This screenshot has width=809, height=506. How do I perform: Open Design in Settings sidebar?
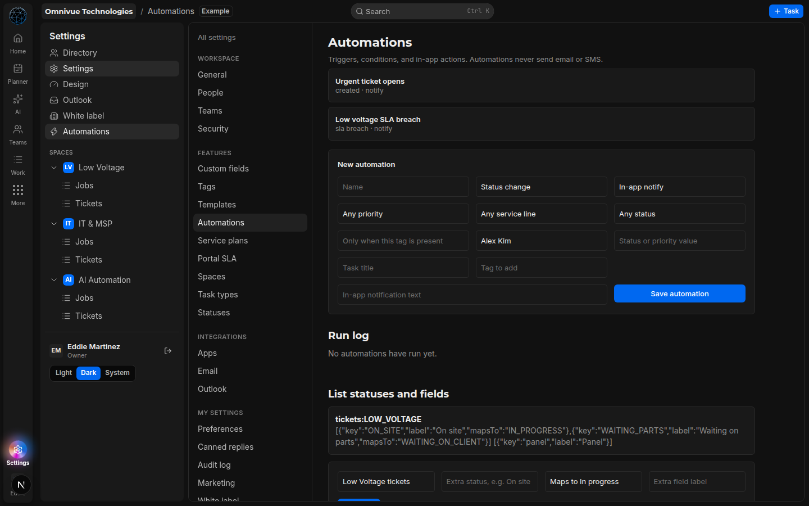pyautogui.click(x=112, y=84)
